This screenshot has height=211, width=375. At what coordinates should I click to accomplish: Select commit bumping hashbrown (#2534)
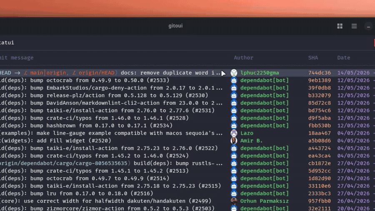(x=86, y=126)
